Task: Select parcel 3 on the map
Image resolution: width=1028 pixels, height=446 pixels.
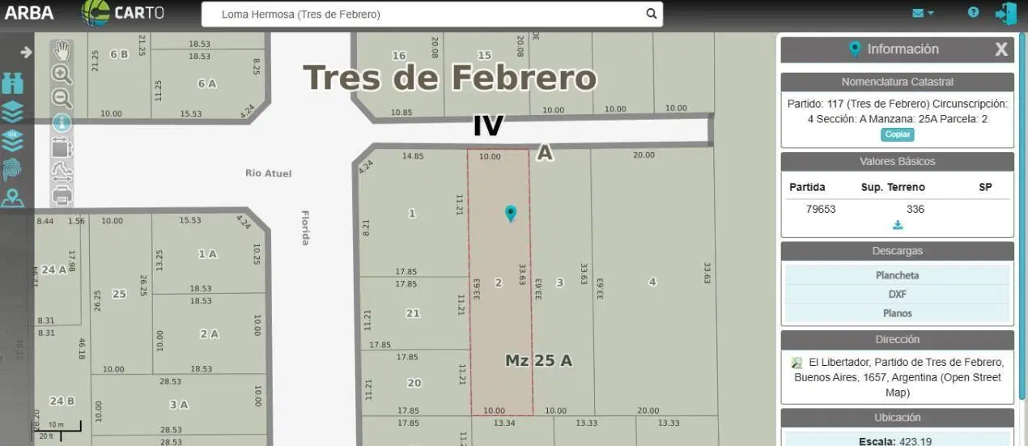Action: pos(559,282)
